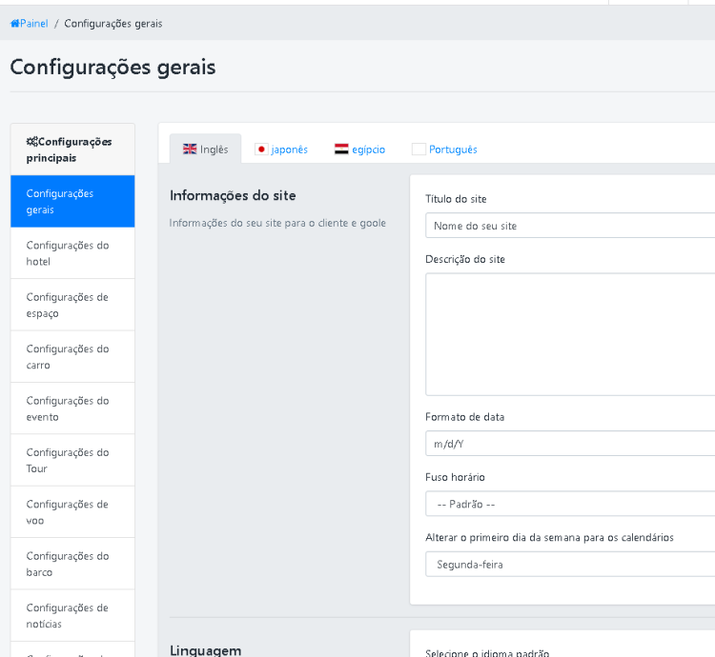Switch to the japonês language tab
Image resolution: width=715 pixels, height=657 pixels.
(x=289, y=149)
